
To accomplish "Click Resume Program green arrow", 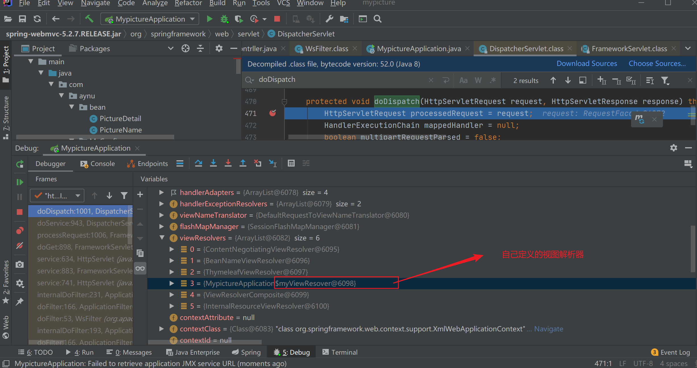I will click(20, 182).
